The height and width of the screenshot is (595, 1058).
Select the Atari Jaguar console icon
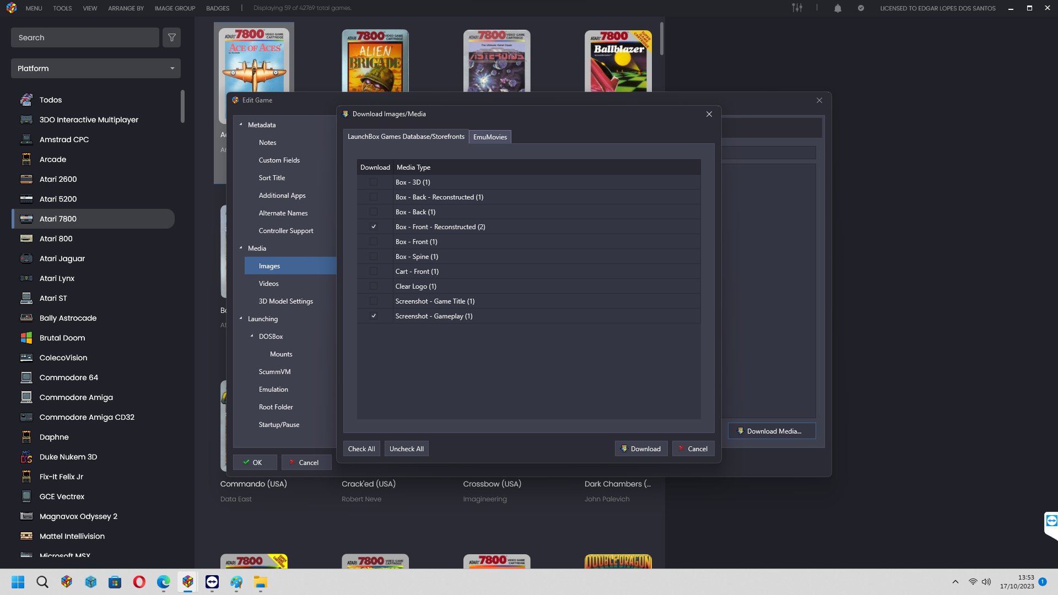(26, 258)
